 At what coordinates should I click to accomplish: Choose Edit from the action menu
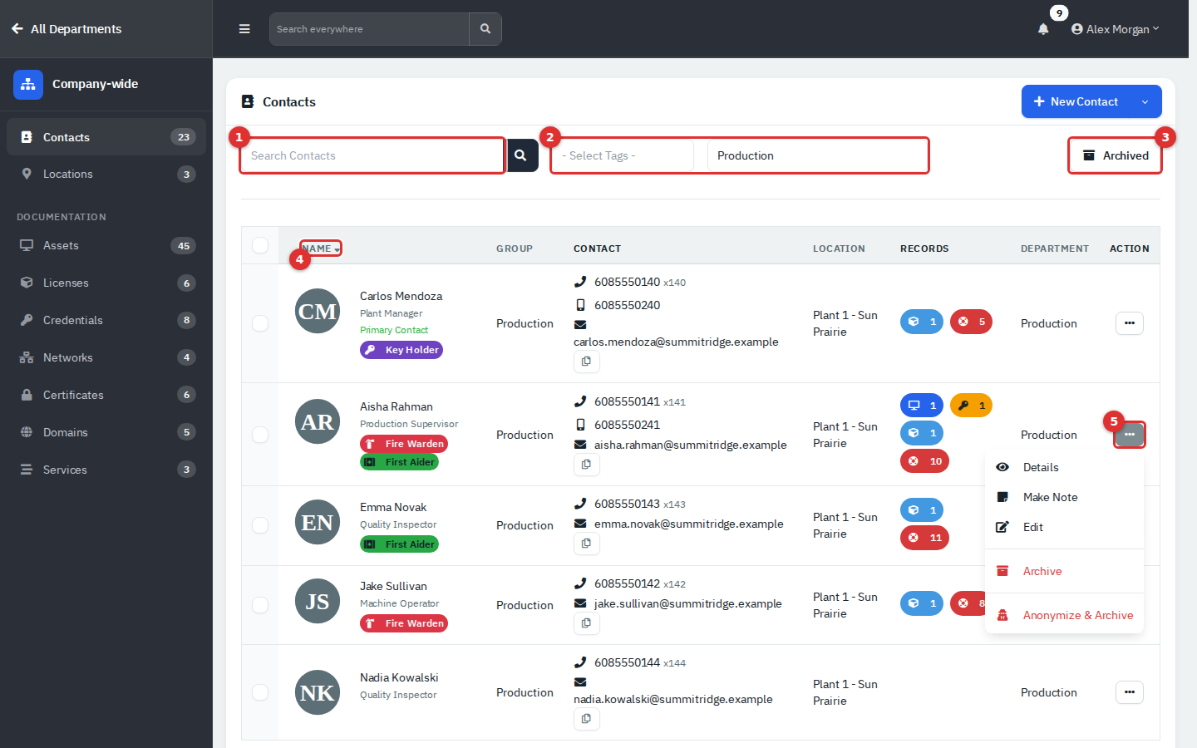[1064, 527]
